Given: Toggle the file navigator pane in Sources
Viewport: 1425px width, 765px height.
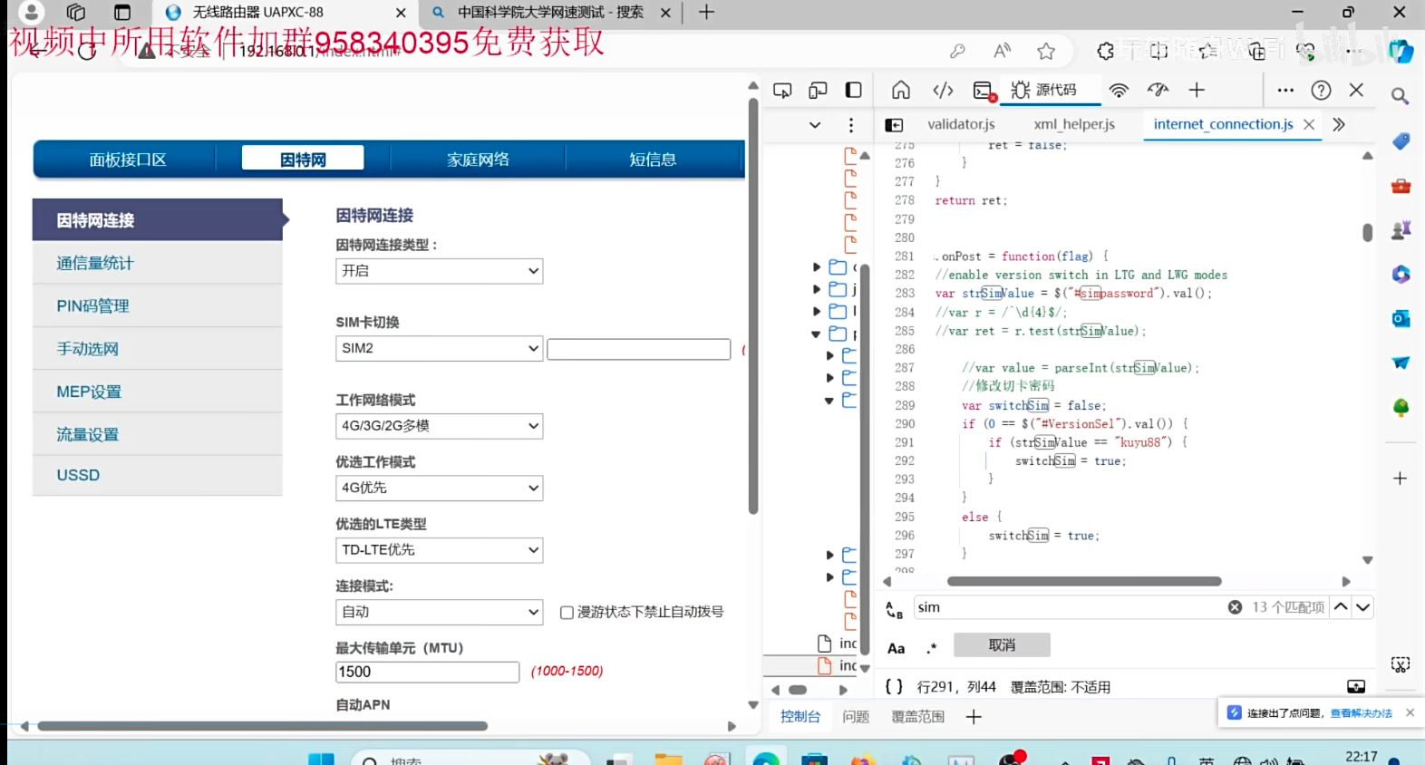Looking at the screenshot, I should click(894, 125).
